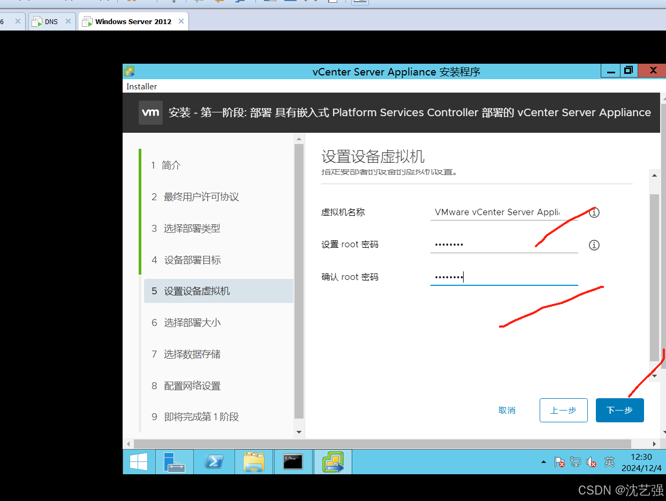Viewport: 666px width, 501px height.
Task: Restore down the vCenter installer window
Action: click(629, 71)
